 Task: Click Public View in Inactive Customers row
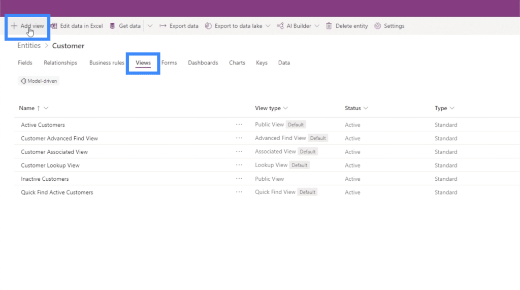click(269, 179)
